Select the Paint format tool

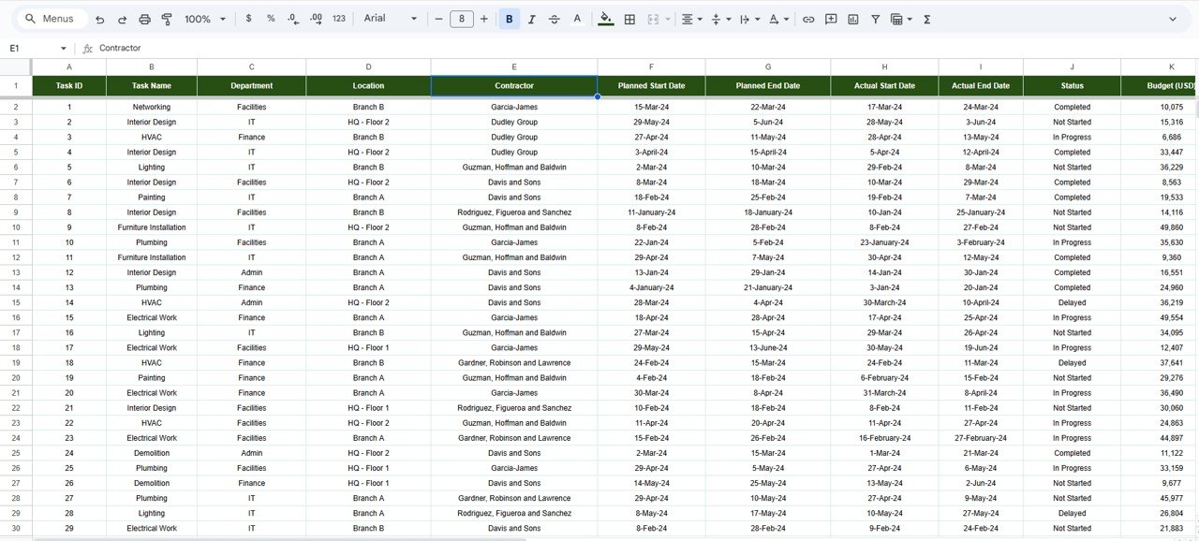coord(167,19)
